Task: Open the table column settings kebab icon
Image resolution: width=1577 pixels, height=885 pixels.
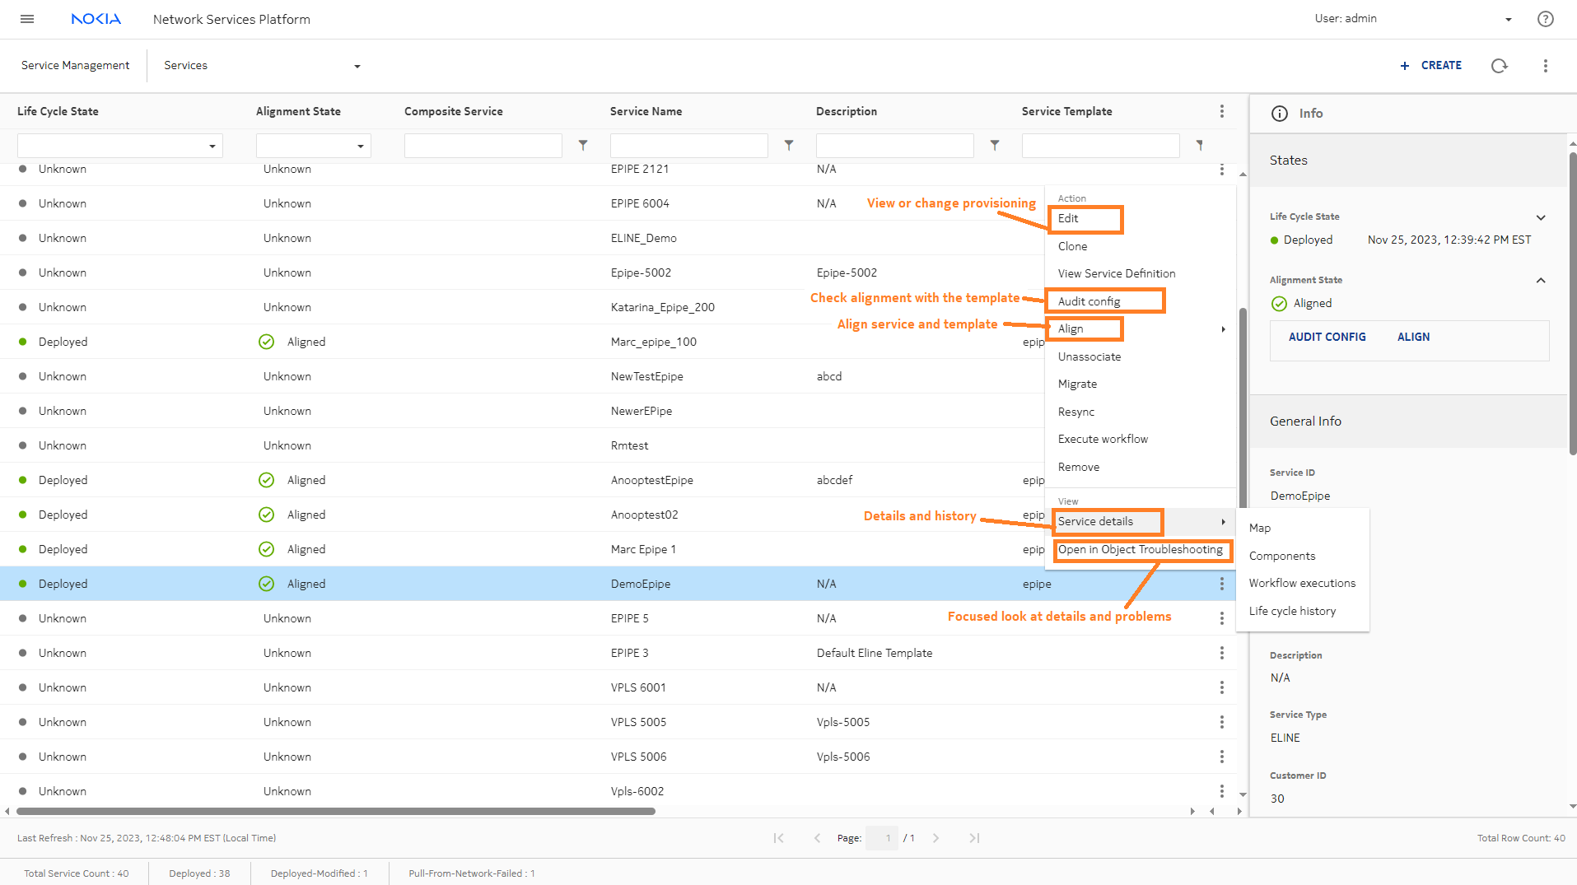Action: coord(1221,111)
